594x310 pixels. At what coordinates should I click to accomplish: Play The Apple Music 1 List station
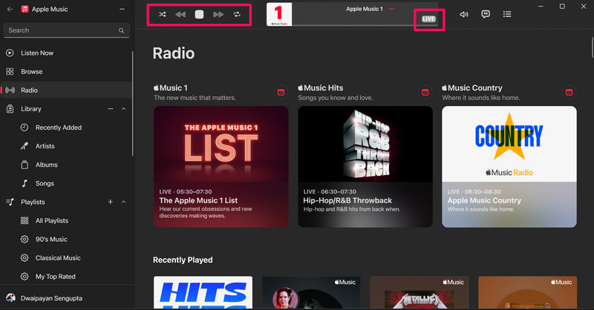221,167
